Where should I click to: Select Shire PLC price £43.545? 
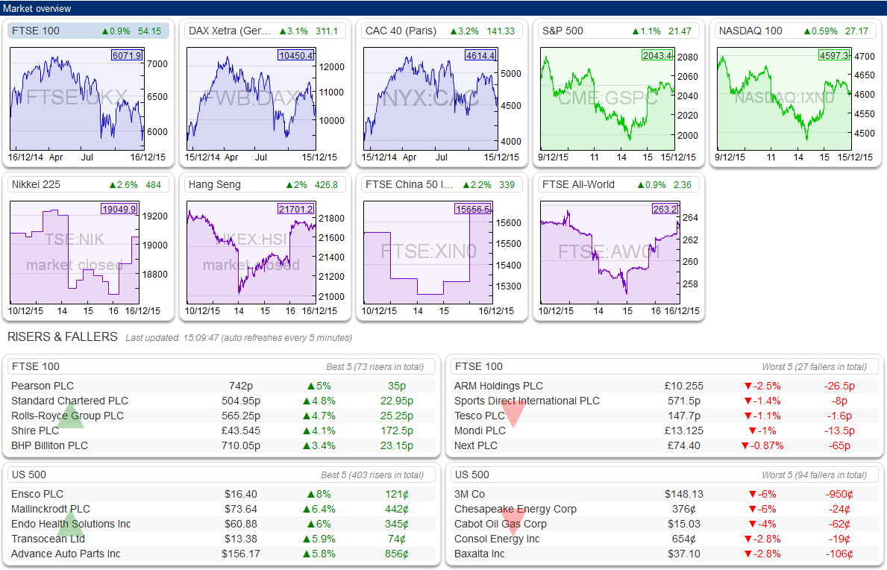click(241, 431)
